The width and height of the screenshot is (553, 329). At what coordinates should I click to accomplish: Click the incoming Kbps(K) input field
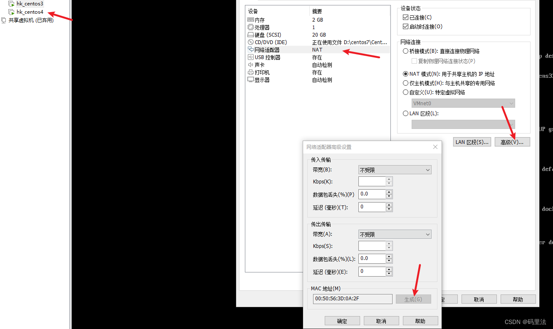coord(372,181)
